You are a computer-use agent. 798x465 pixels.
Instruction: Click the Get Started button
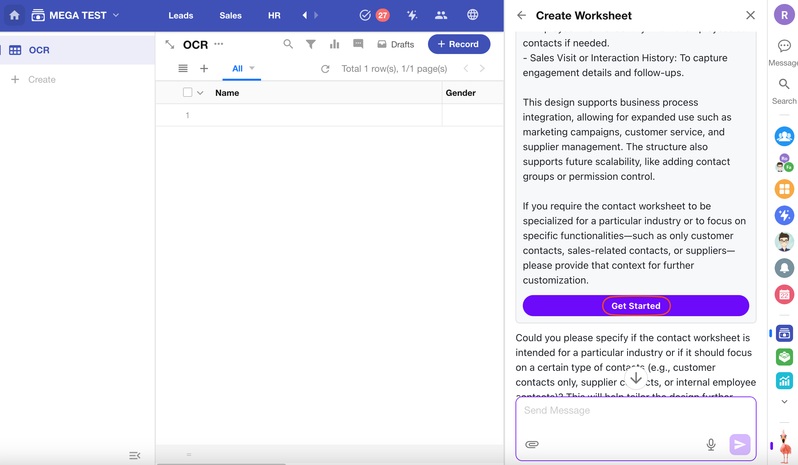click(636, 306)
